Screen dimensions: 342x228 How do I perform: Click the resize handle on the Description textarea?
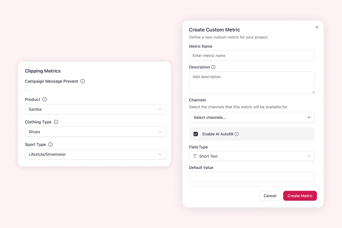pyautogui.click(x=313, y=92)
